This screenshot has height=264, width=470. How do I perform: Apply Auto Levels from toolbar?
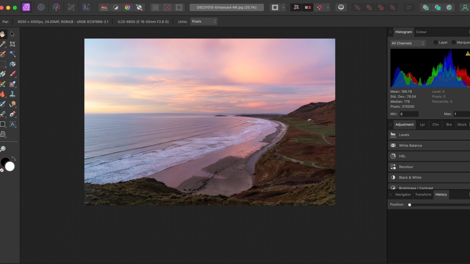tap(104, 7)
